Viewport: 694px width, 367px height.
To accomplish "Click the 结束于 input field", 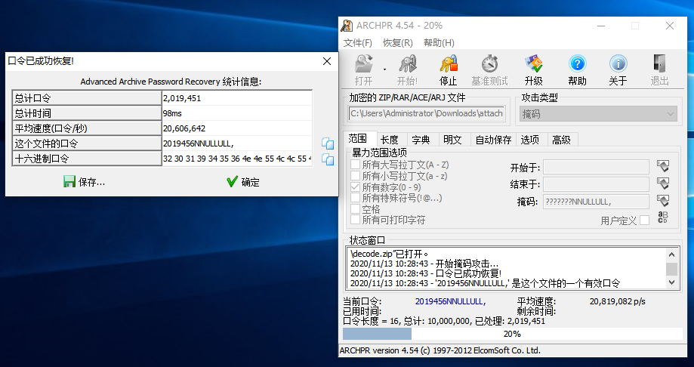I will pyautogui.click(x=596, y=184).
